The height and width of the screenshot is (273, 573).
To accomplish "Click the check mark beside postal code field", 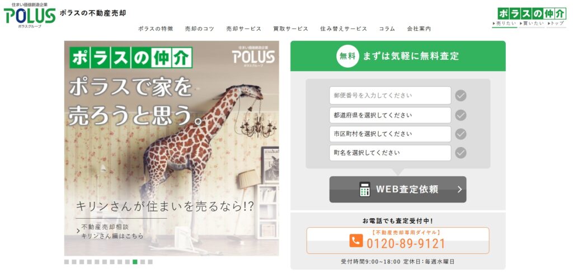I will (x=461, y=96).
